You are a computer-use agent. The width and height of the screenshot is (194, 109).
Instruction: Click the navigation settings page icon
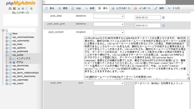click(x=27, y=8)
